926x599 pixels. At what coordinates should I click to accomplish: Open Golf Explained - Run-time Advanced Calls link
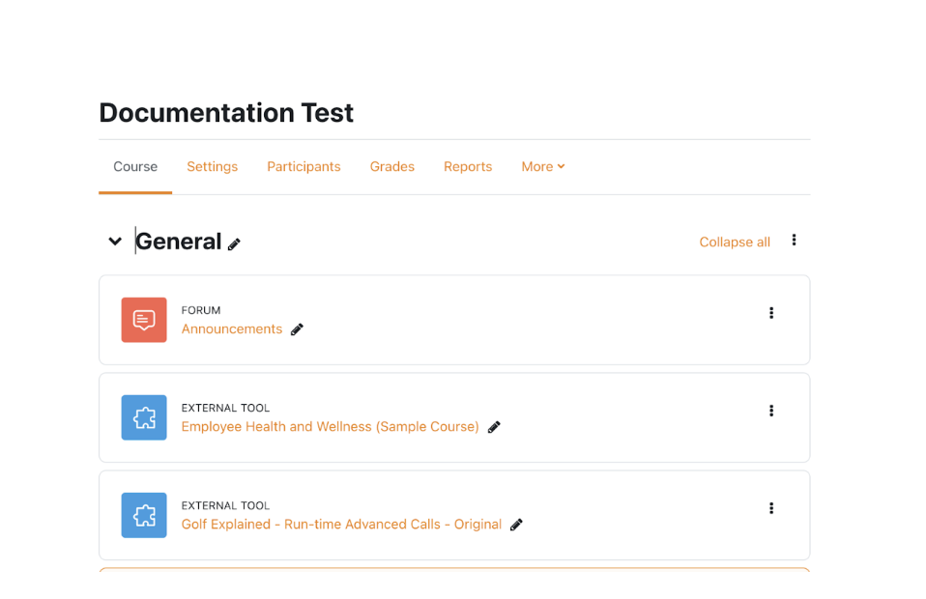(341, 524)
